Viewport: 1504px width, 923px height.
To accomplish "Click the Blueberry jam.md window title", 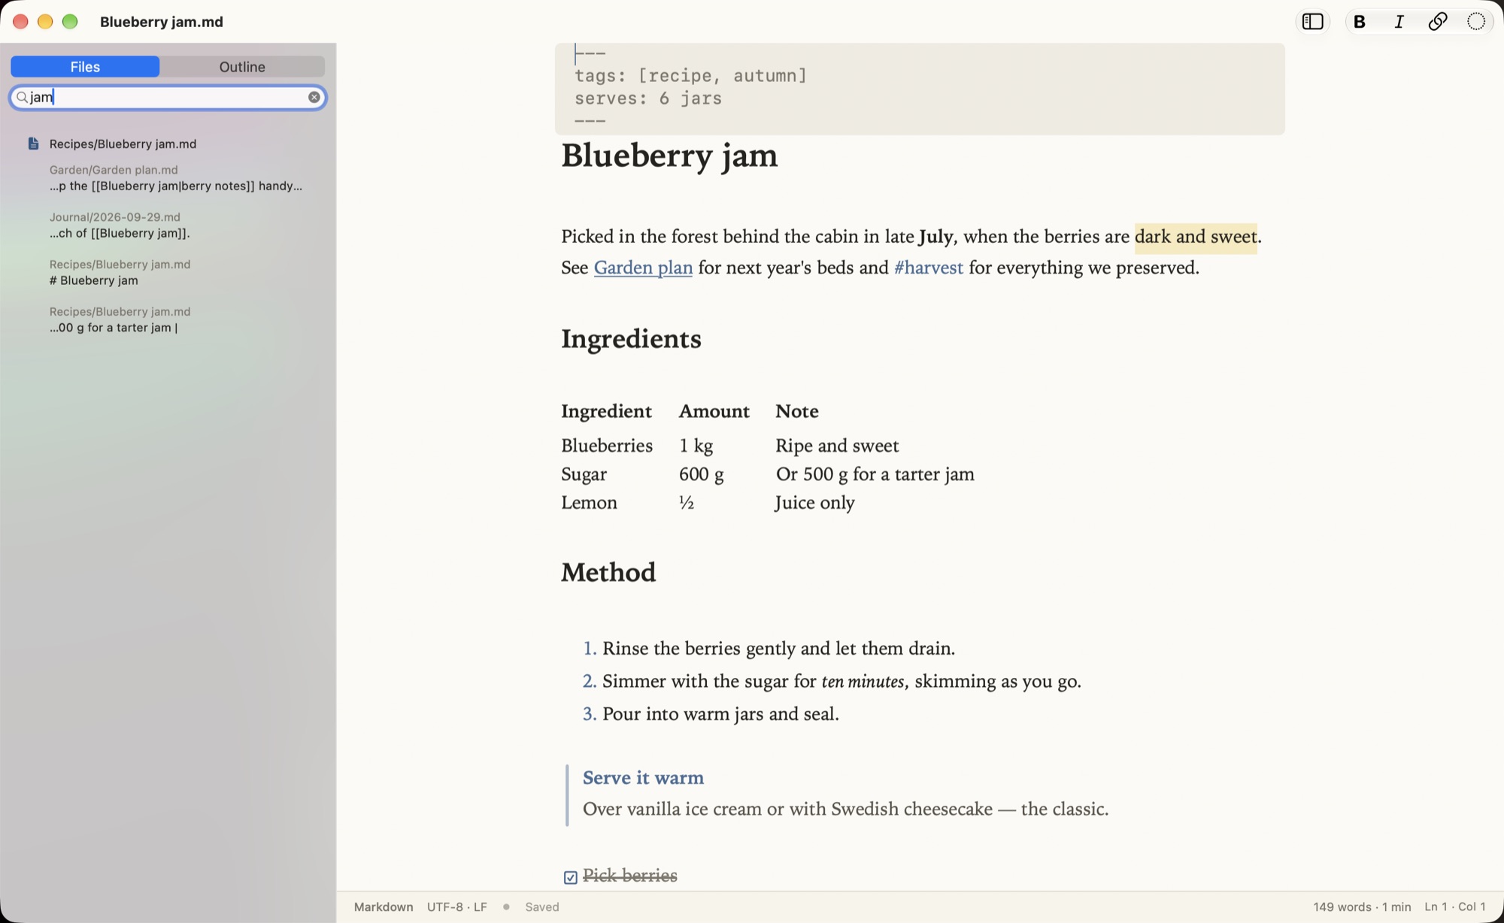I will pyautogui.click(x=162, y=22).
